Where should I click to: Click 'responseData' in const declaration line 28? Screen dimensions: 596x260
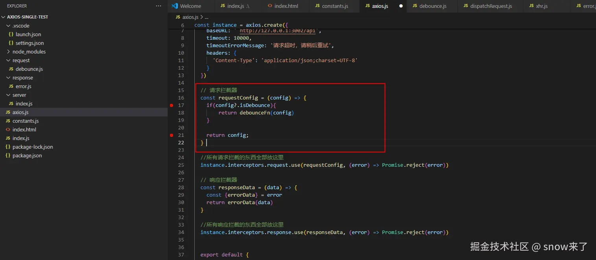[237, 188]
